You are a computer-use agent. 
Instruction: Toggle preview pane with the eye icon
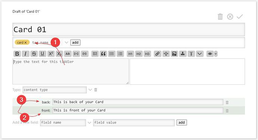point(210,54)
